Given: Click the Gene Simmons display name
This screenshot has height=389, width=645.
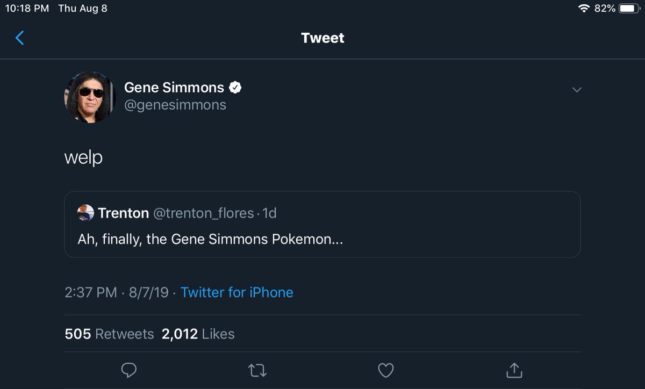Looking at the screenshot, I should click(x=174, y=87).
